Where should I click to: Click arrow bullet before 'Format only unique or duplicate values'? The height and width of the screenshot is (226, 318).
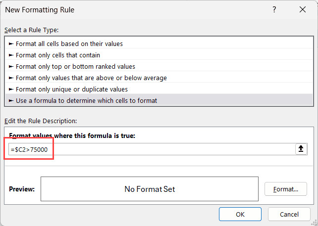coord(11,90)
